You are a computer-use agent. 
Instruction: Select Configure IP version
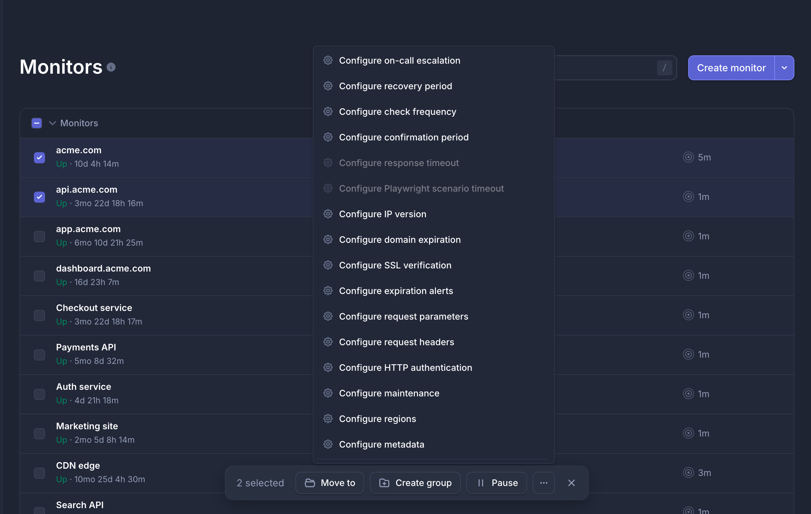tap(434, 214)
